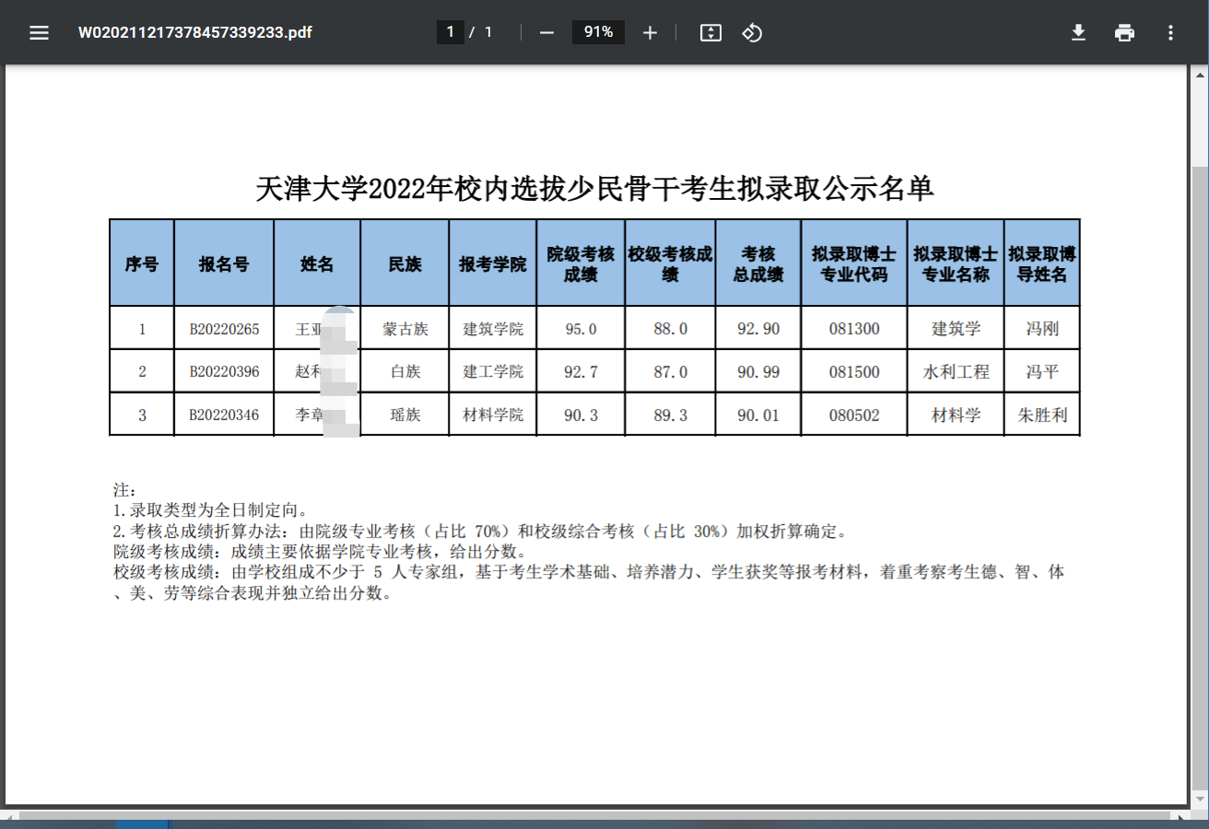Image resolution: width=1209 pixels, height=829 pixels.
Task: Click the 民族 column header
Action: pyautogui.click(x=405, y=263)
